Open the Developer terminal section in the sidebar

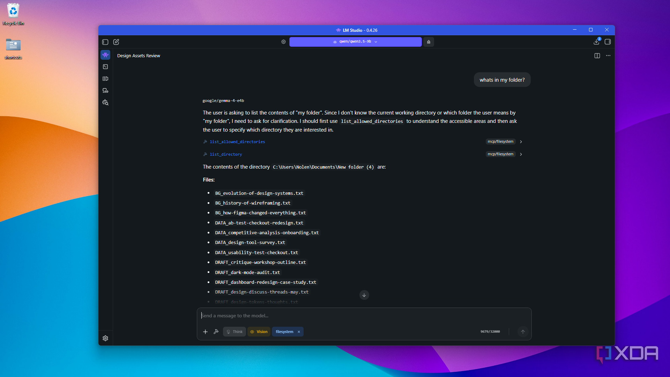coord(105,67)
